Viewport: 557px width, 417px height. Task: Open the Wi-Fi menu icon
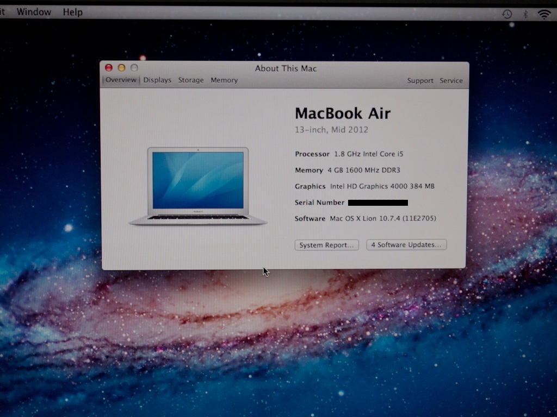tap(544, 14)
